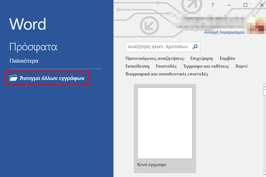Click Αλλαγή λογαριασμού link
Screen dimensions: 266x177
tap(224, 32)
